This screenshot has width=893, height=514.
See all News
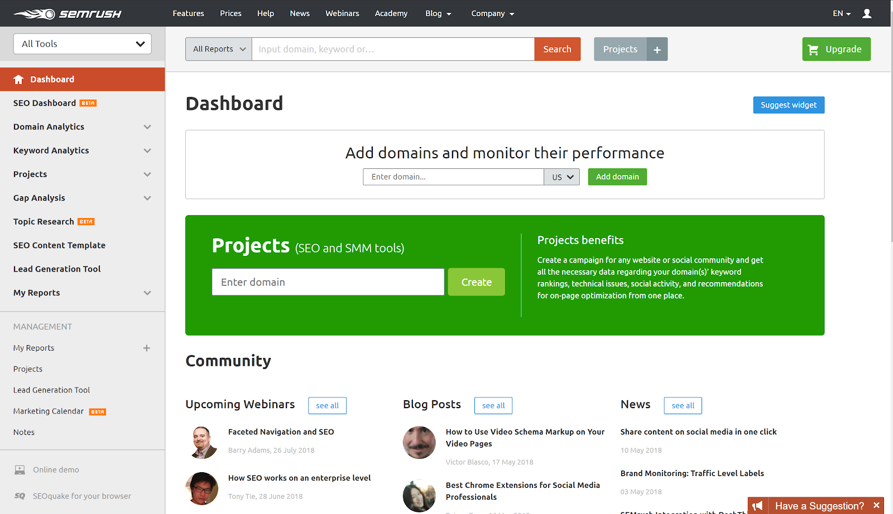[x=683, y=406]
